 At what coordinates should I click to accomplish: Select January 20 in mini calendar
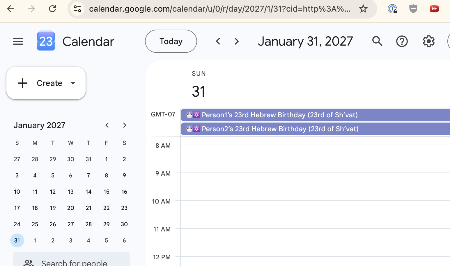(71, 208)
